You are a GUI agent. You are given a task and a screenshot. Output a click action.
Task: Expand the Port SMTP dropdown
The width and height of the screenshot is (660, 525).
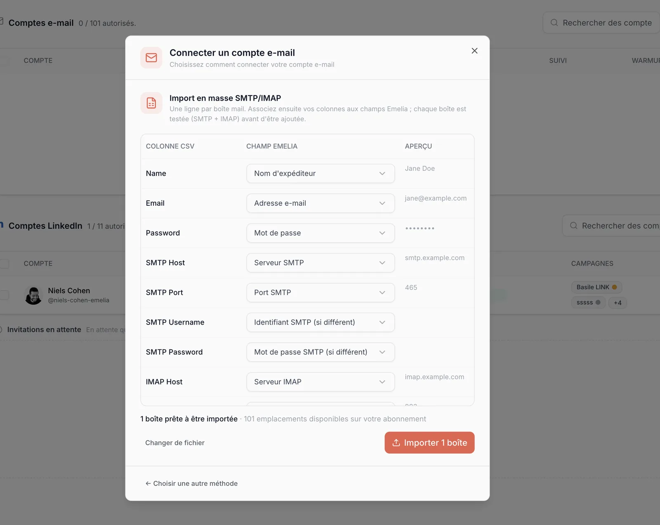[x=321, y=292]
